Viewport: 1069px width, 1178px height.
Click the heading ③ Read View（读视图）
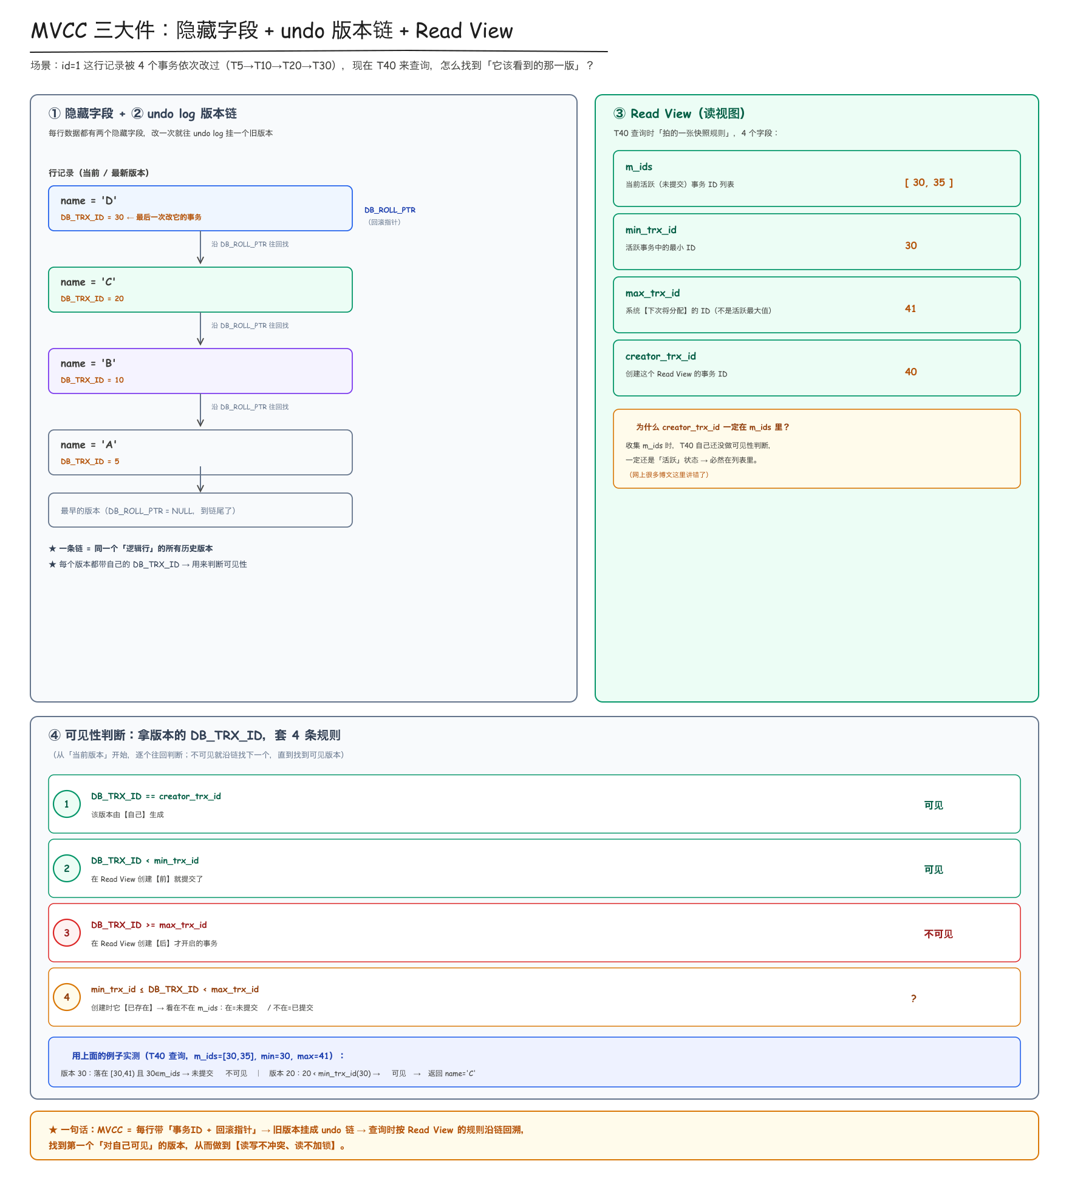click(679, 114)
